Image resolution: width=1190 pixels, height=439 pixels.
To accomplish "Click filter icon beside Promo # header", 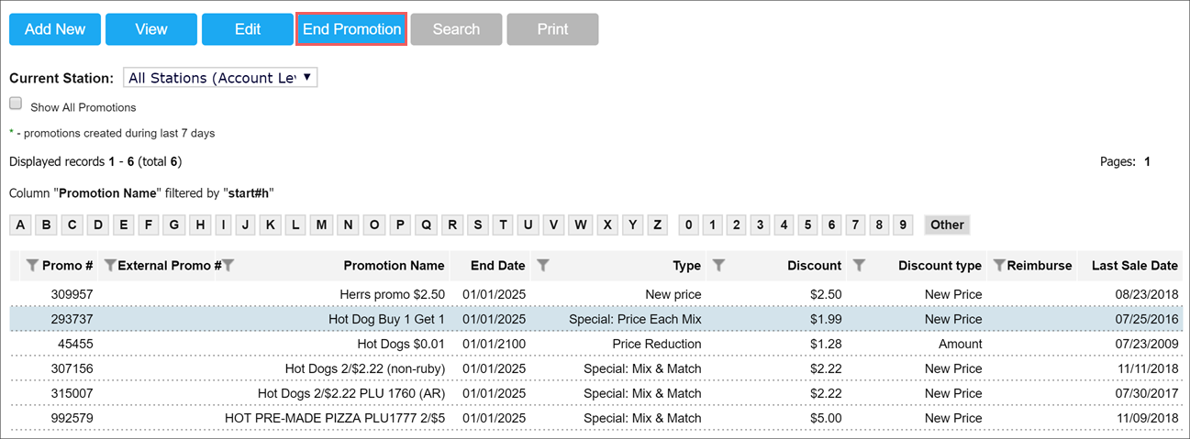I will tap(32, 266).
